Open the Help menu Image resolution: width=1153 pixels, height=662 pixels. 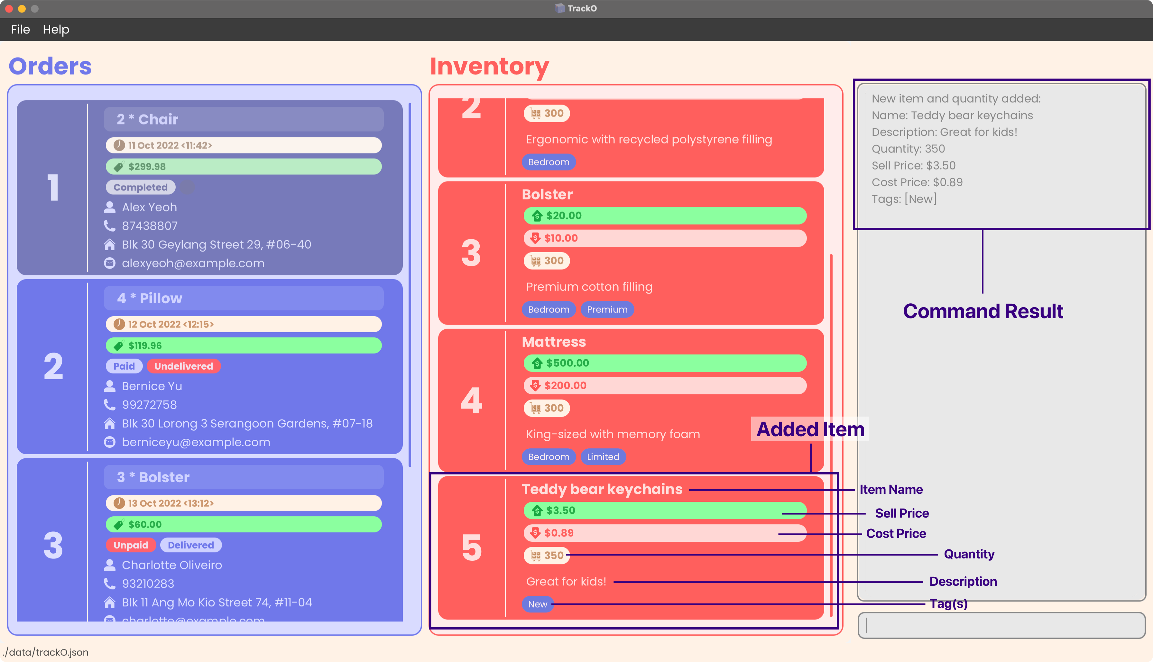(x=56, y=30)
